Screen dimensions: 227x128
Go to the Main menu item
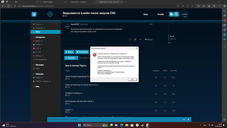coord(146,15)
